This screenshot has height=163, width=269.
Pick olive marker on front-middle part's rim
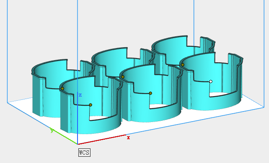coord(123,77)
